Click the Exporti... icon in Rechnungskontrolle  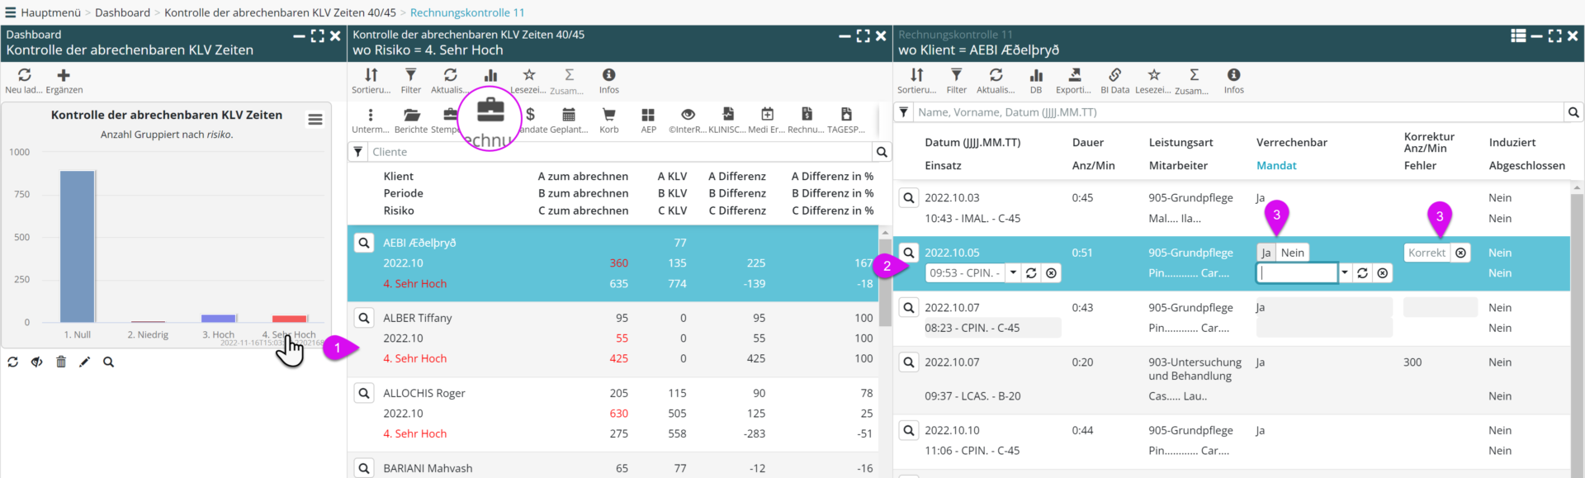(x=1073, y=76)
